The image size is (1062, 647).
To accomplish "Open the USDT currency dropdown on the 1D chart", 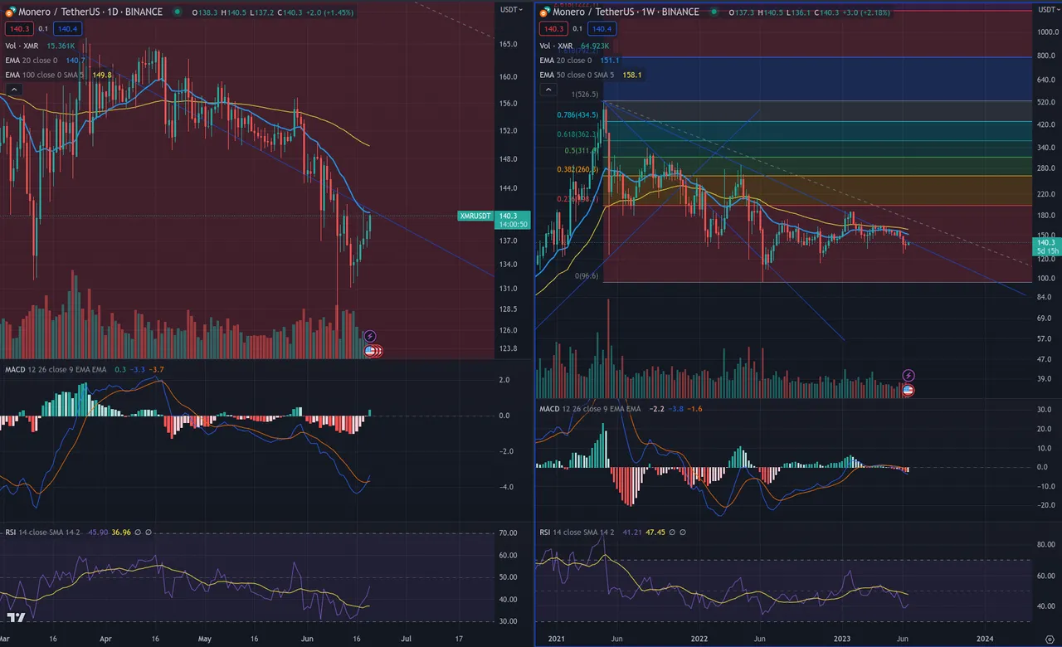I will (x=510, y=9).
